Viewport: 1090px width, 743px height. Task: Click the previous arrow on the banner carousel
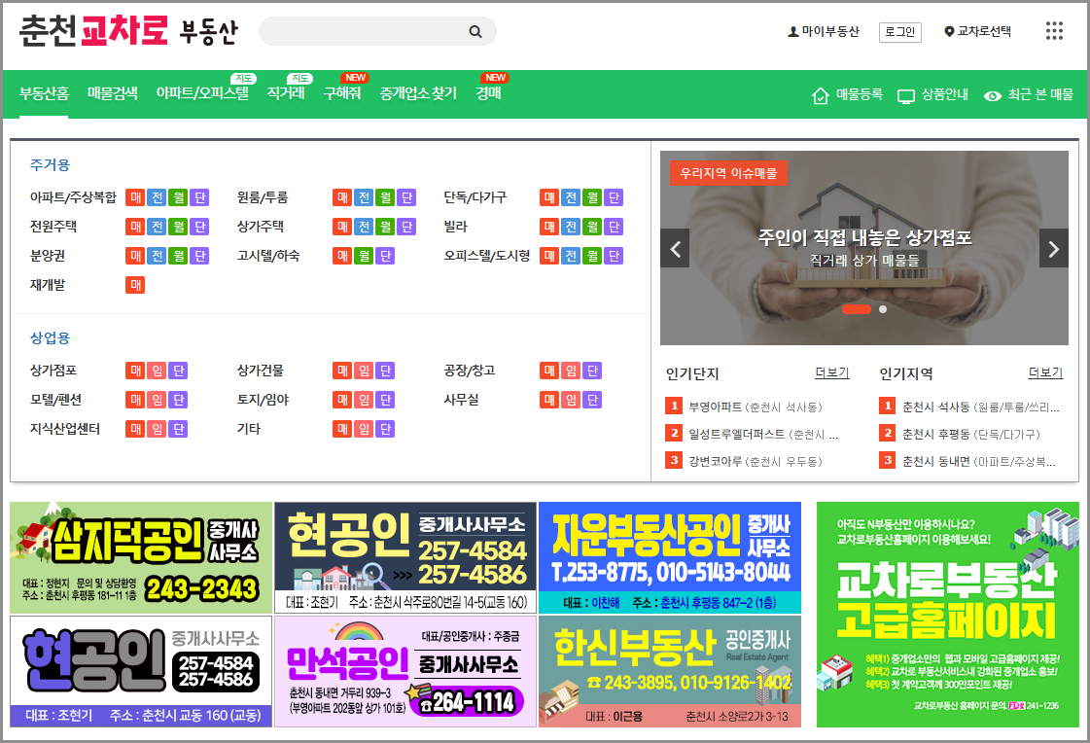coord(675,248)
